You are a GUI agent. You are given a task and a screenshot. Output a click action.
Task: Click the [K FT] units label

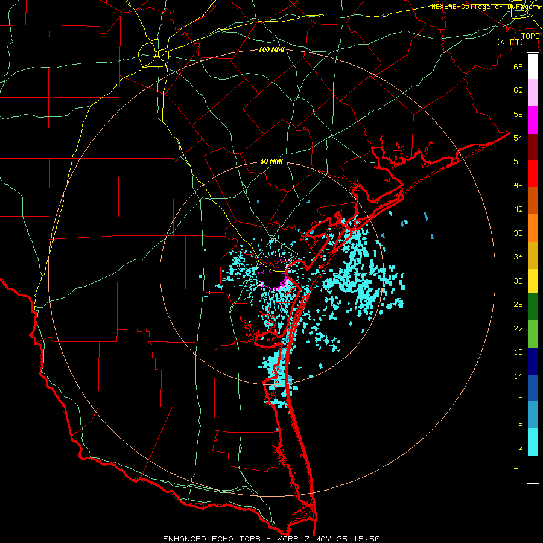pyautogui.click(x=510, y=42)
